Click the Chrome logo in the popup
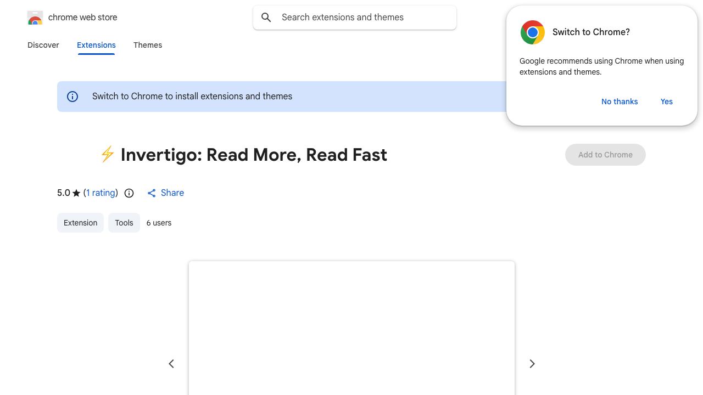 click(533, 32)
